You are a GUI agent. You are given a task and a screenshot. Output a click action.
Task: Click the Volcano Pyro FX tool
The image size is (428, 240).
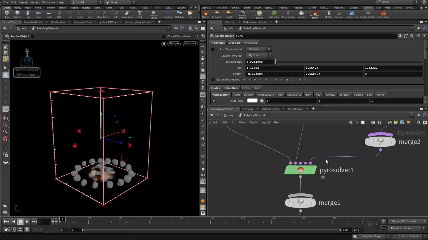(339, 14)
